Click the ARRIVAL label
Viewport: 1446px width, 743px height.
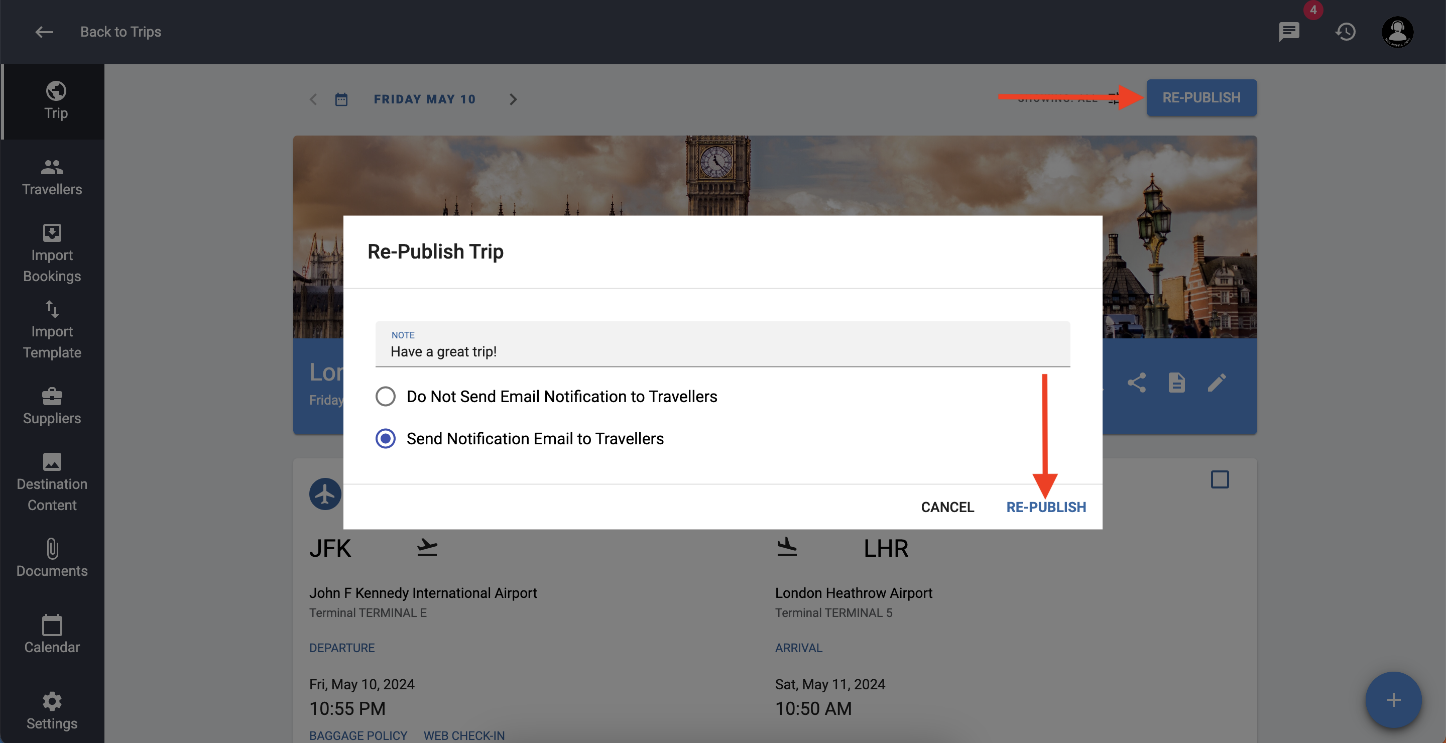coord(798,648)
